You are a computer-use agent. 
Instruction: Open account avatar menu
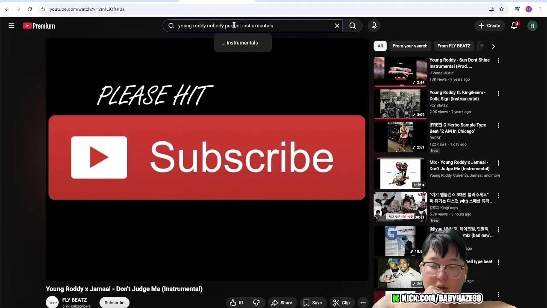(532, 26)
